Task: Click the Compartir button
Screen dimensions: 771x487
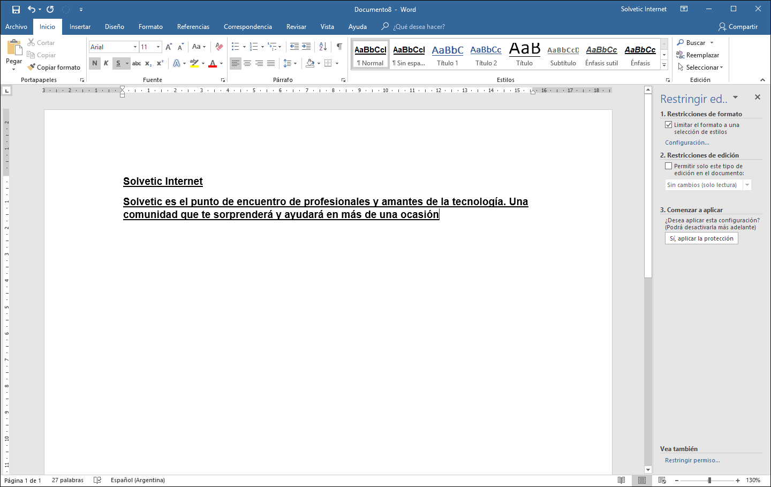Action: pos(738,27)
